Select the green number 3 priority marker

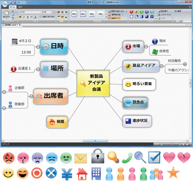pos(141,12)
